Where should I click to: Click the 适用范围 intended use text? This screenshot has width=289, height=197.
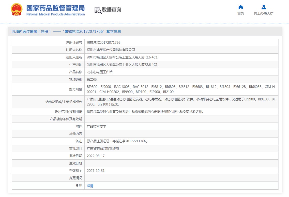click(x=145, y=112)
